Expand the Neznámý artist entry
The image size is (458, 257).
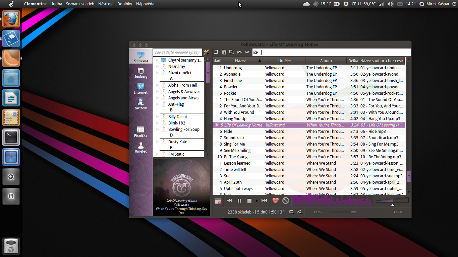158,67
